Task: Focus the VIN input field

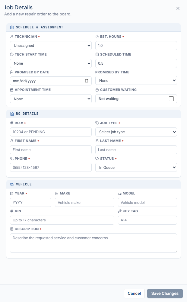Action: (x=62, y=220)
